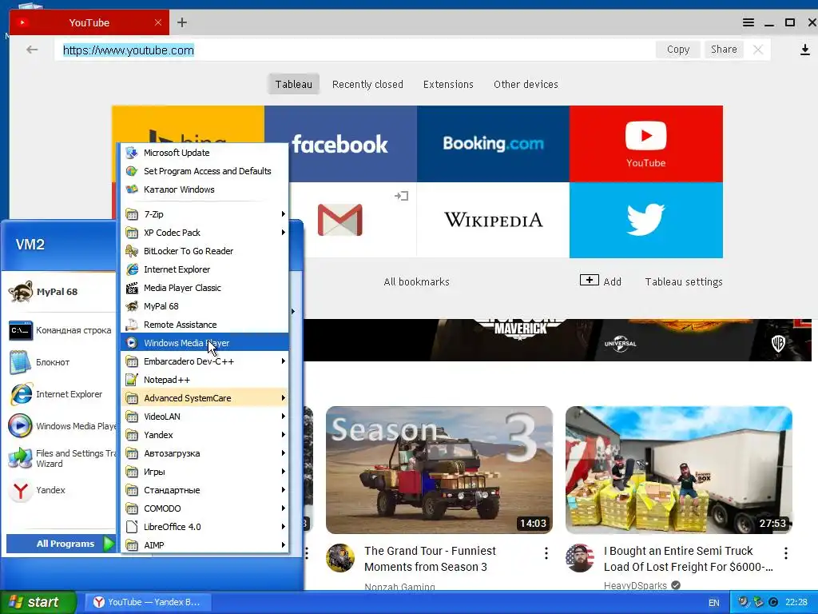Expand the AIMP folder
Viewport: 818px width, 614px height.
tap(204, 545)
